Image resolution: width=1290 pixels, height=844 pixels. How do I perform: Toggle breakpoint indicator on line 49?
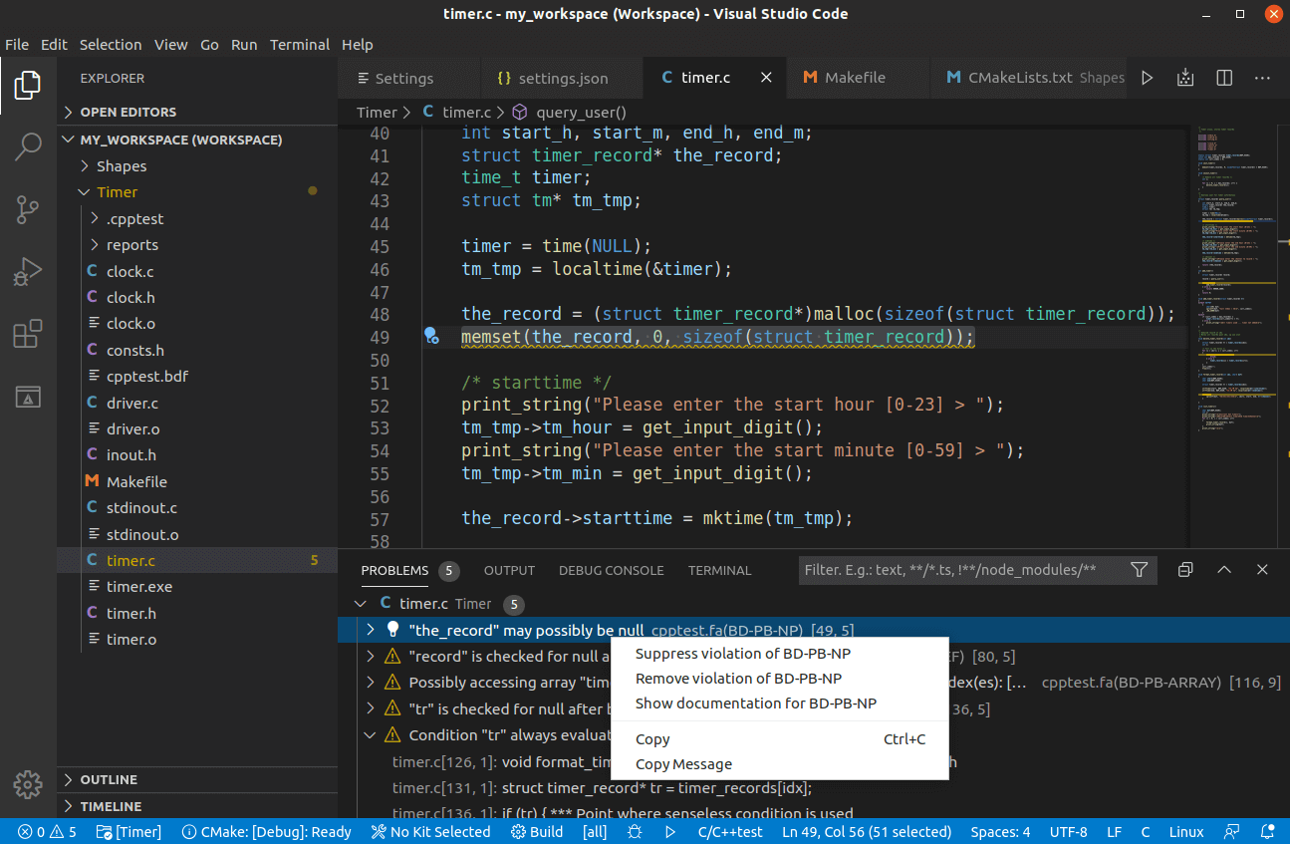431,337
